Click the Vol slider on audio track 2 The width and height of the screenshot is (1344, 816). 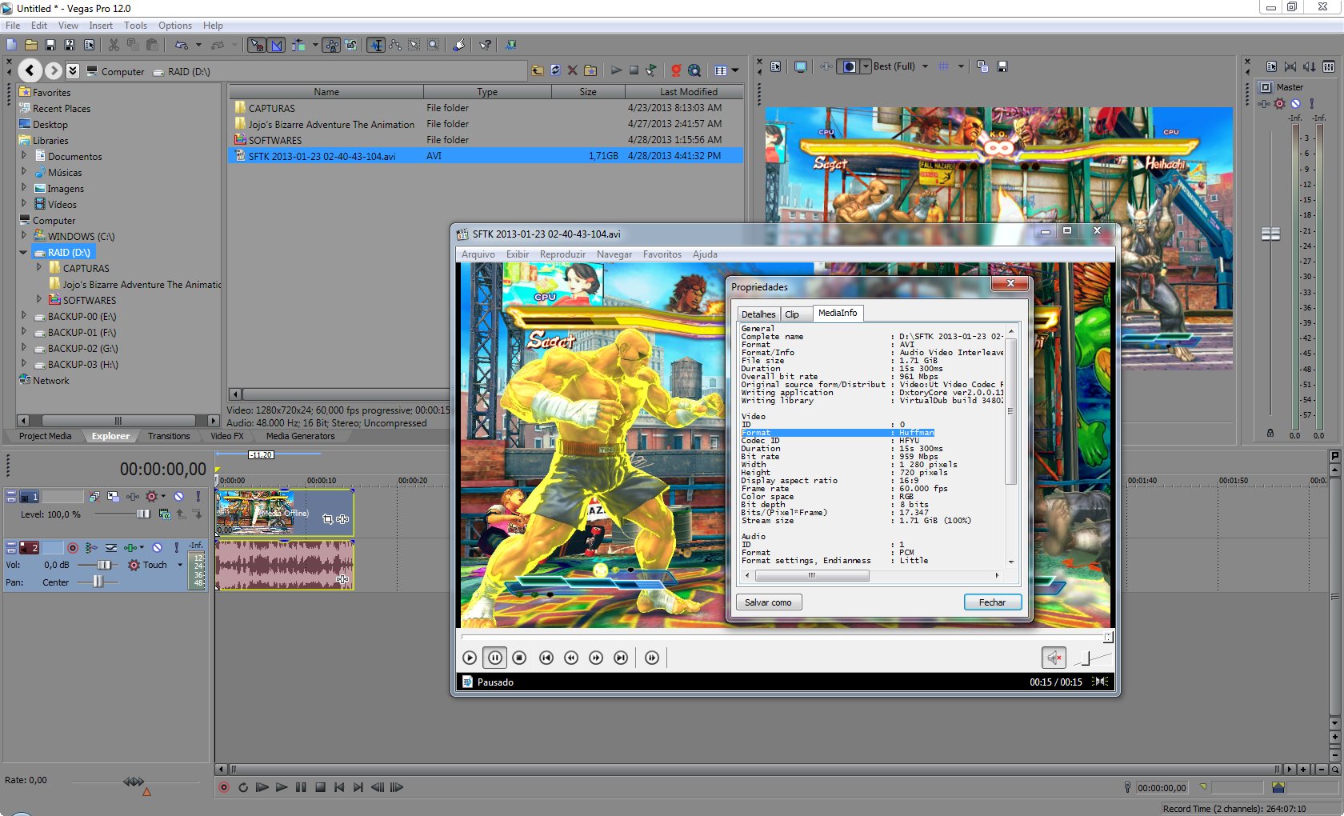click(103, 565)
